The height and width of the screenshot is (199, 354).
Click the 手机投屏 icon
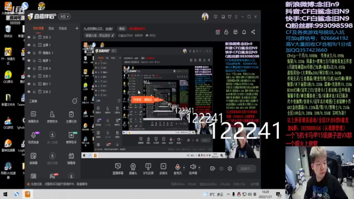[148, 169]
